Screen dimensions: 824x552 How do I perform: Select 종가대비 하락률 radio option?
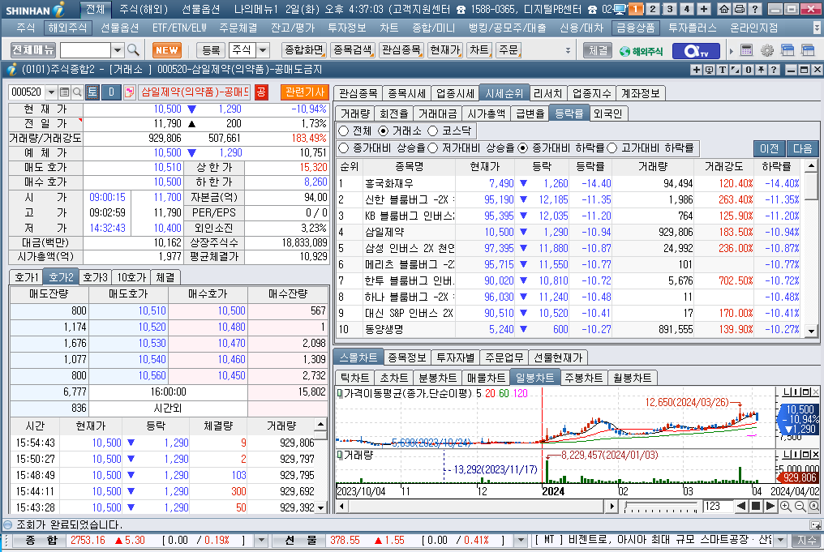(x=522, y=148)
